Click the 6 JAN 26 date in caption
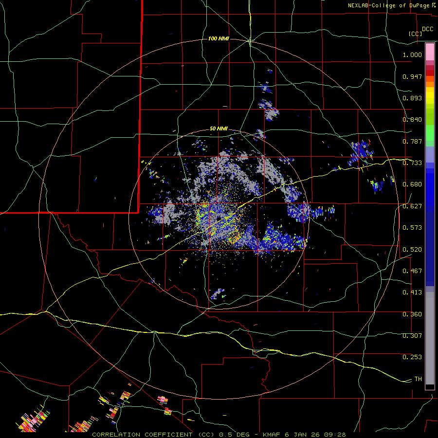The image size is (438, 438). point(302,435)
